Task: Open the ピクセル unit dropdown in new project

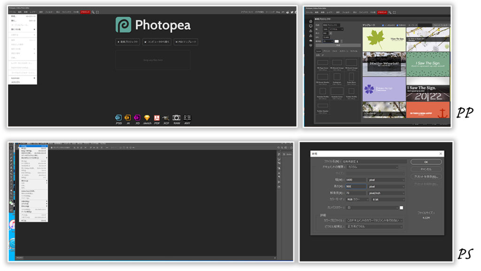Action: [x=336, y=29]
